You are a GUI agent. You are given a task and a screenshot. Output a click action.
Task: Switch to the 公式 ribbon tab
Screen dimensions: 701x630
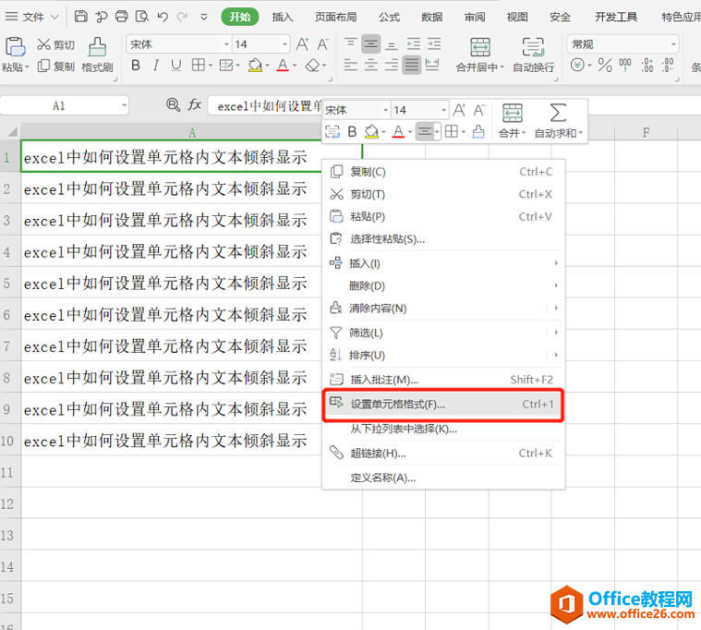point(389,17)
